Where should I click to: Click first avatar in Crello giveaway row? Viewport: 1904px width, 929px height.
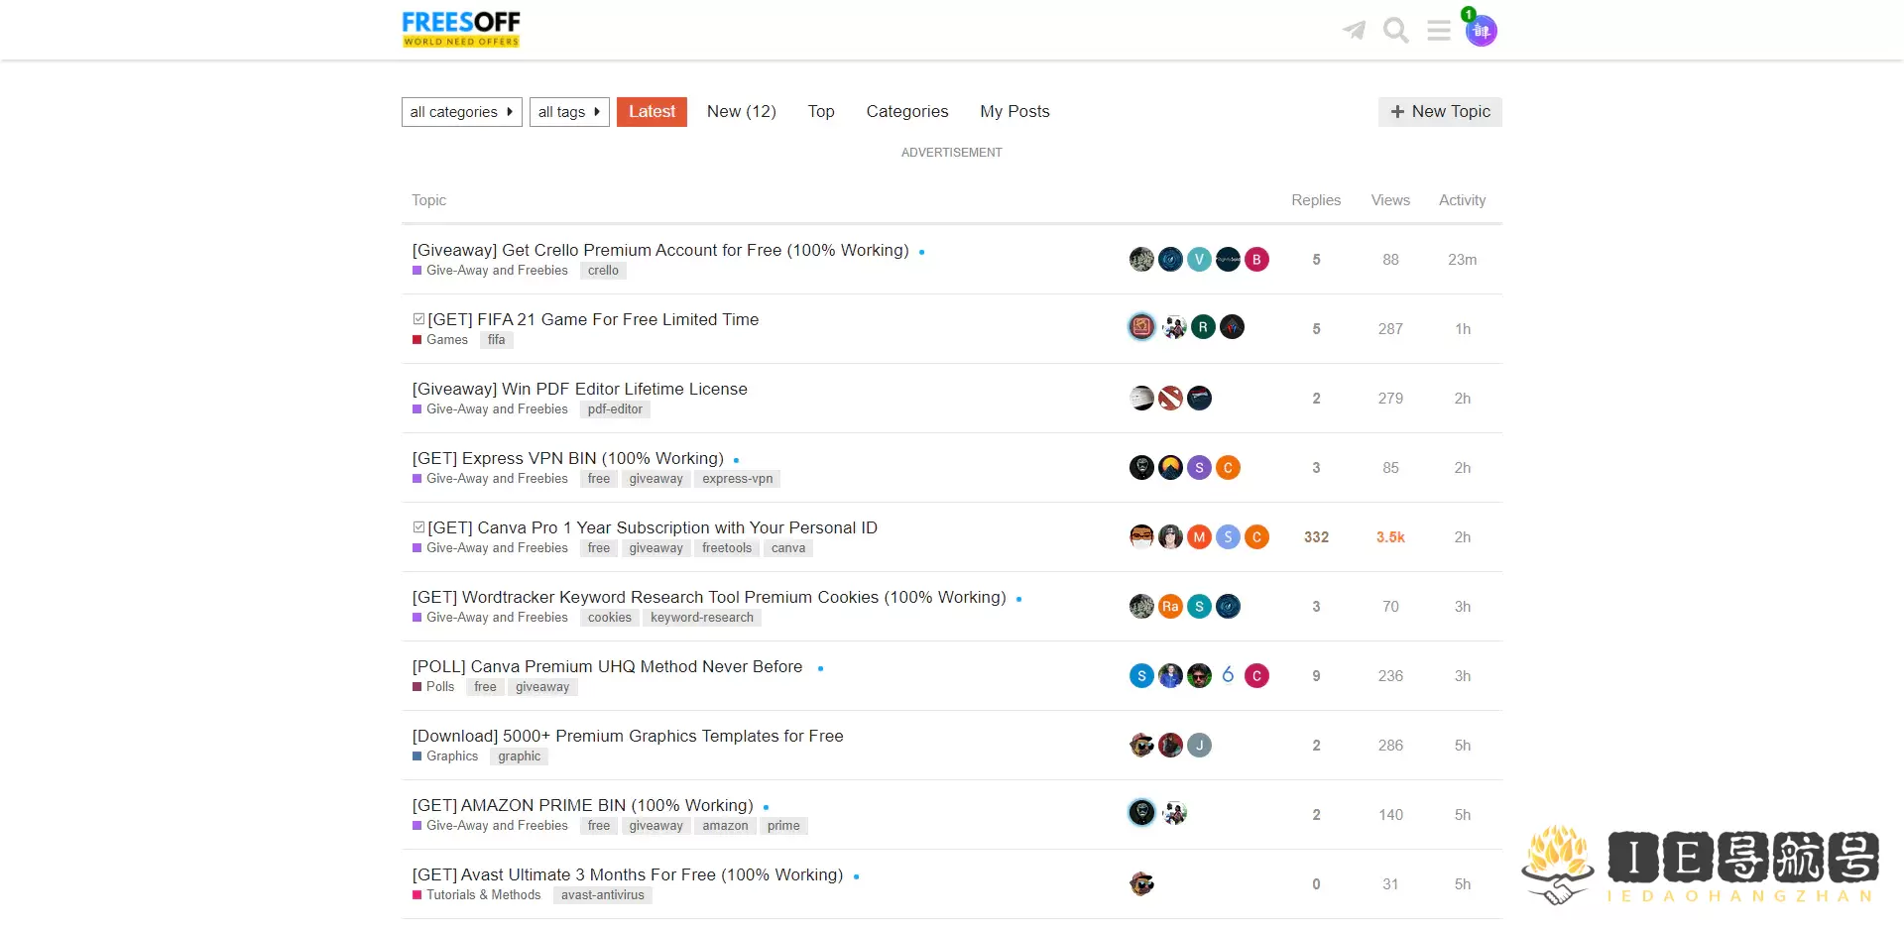pyautogui.click(x=1141, y=260)
